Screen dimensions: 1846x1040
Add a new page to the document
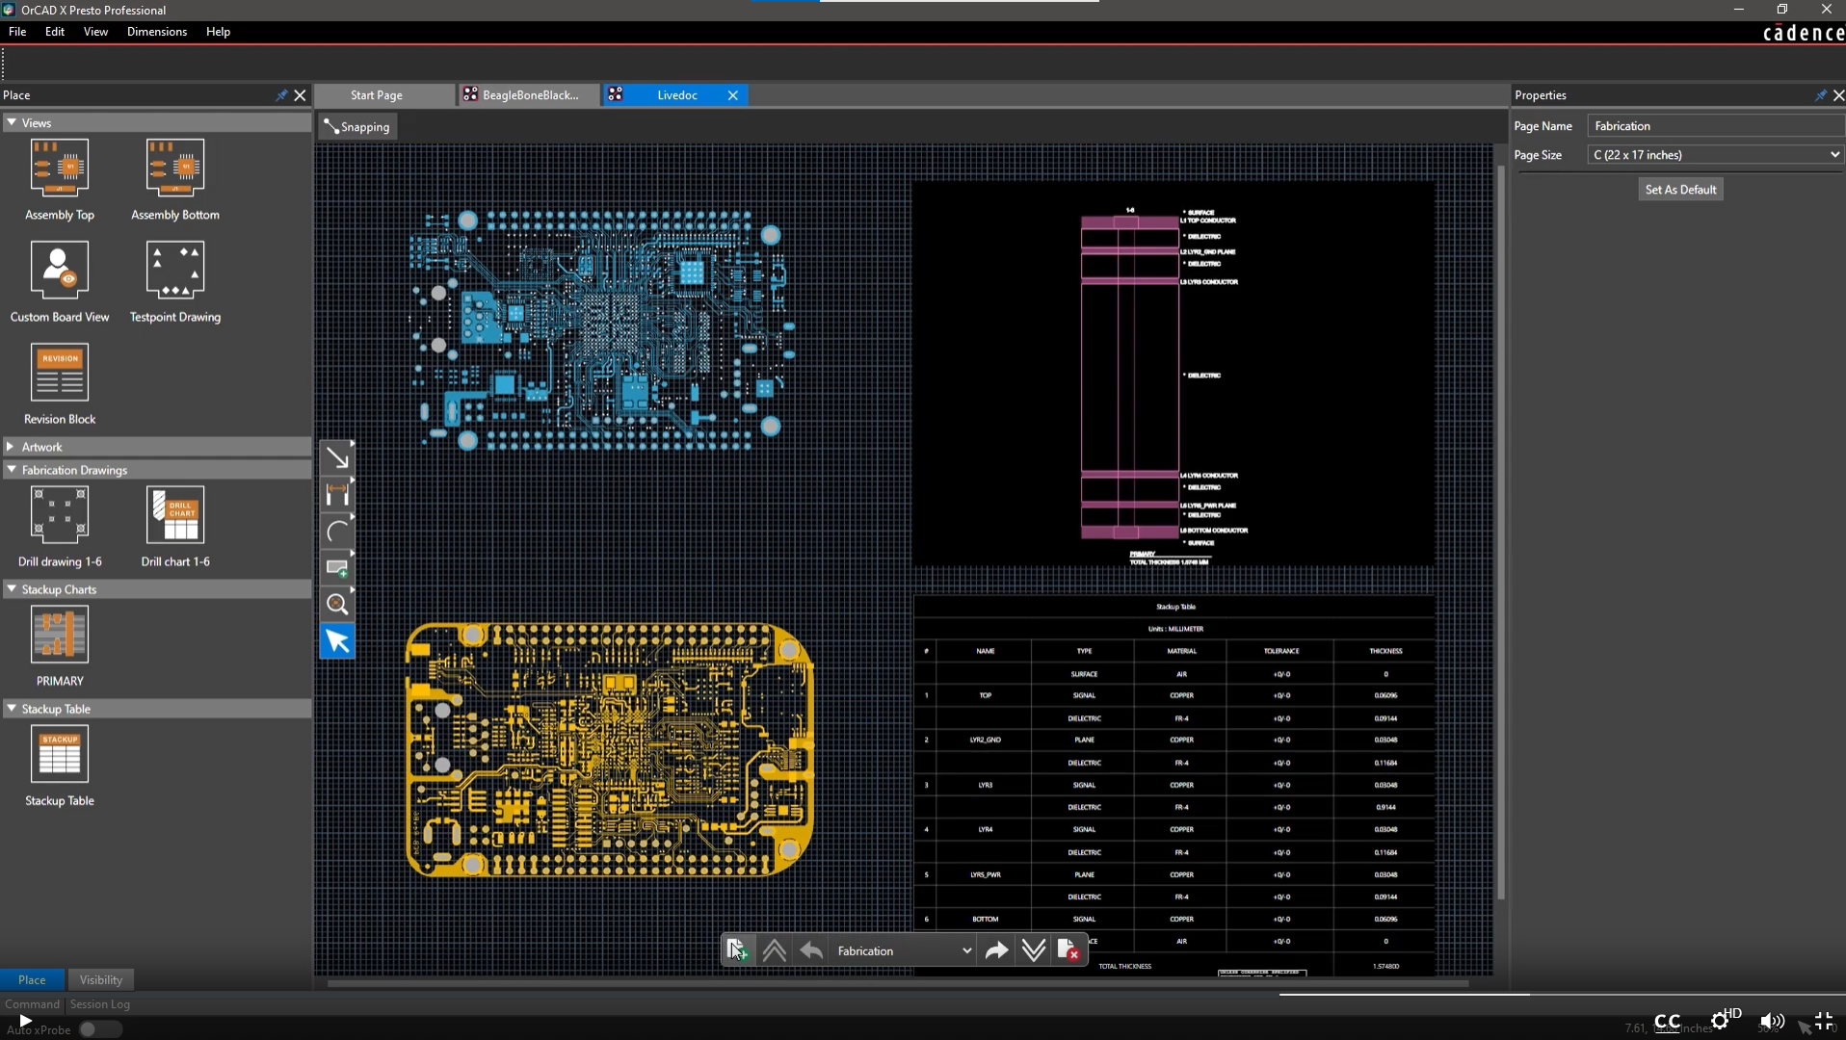click(737, 950)
